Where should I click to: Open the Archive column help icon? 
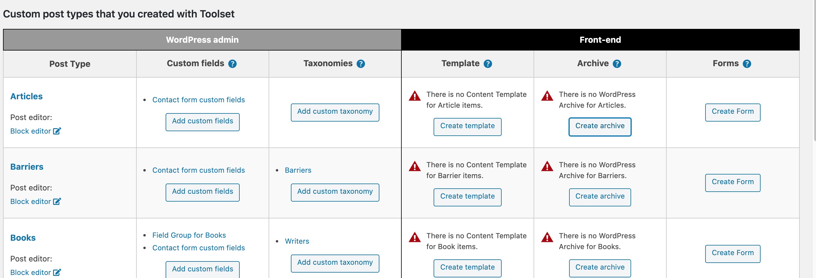[x=617, y=64]
